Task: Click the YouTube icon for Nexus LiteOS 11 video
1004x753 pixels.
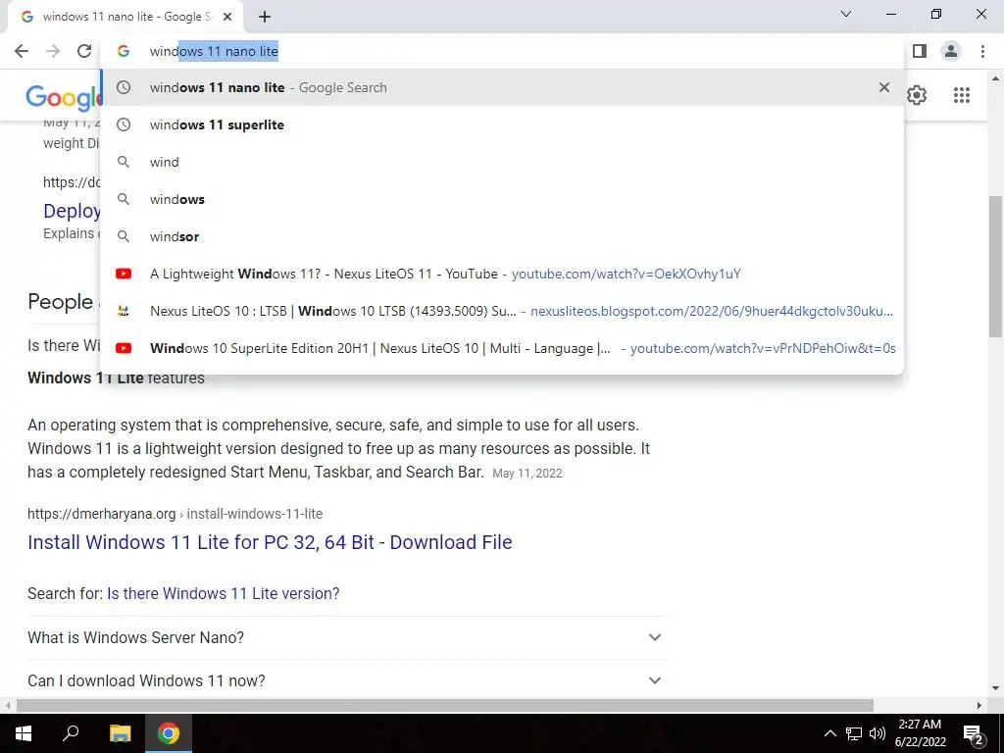Action: coord(124,274)
